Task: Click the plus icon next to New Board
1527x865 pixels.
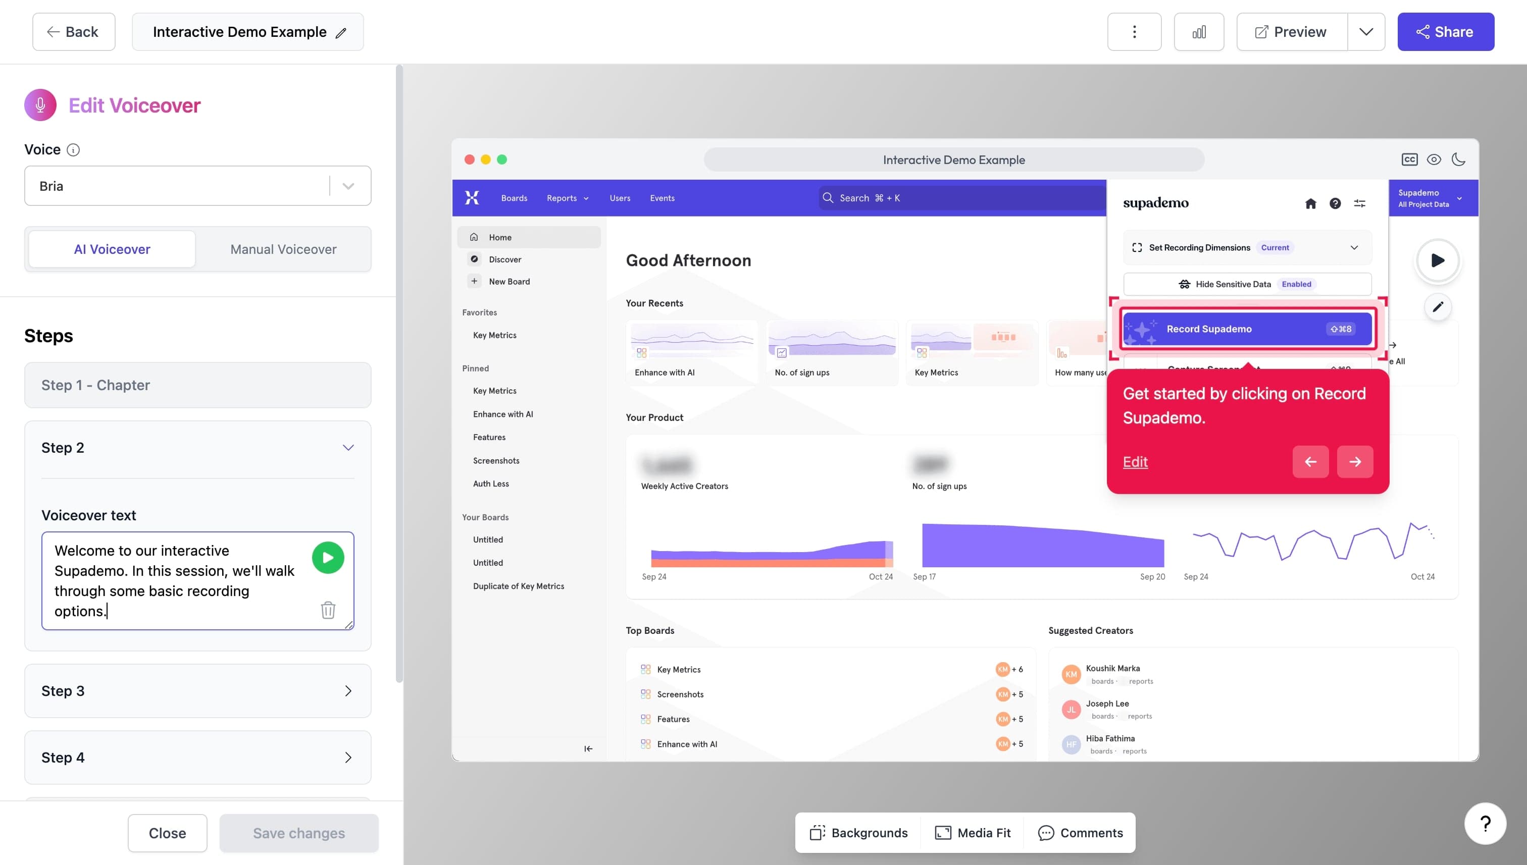Action: (474, 281)
